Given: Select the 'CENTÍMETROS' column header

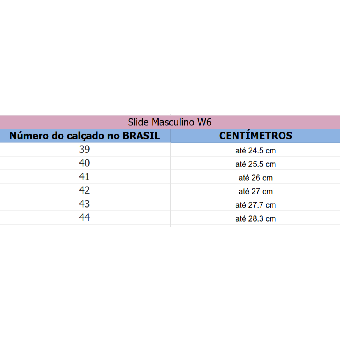Looking at the screenshot, I should point(255,136).
